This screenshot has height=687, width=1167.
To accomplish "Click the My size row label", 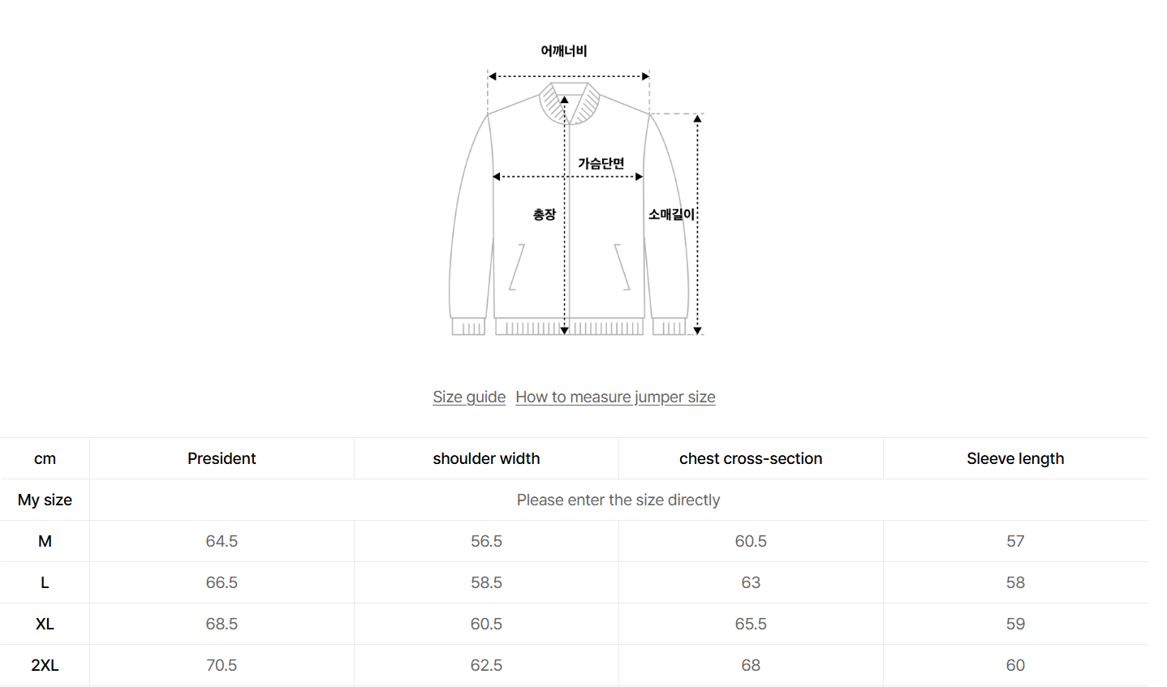I will point(45,500).
